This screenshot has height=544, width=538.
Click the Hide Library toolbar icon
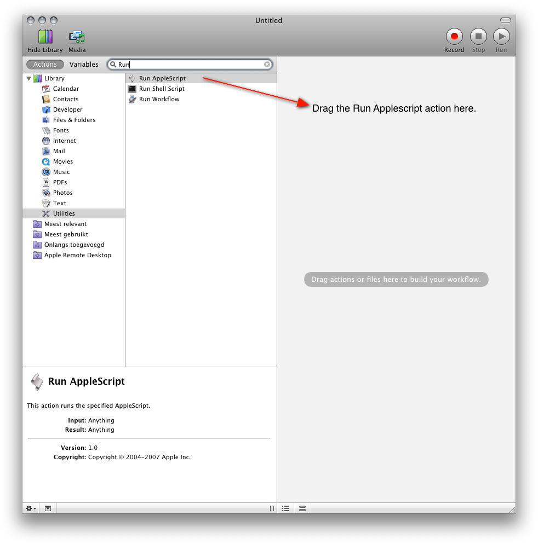45,37
